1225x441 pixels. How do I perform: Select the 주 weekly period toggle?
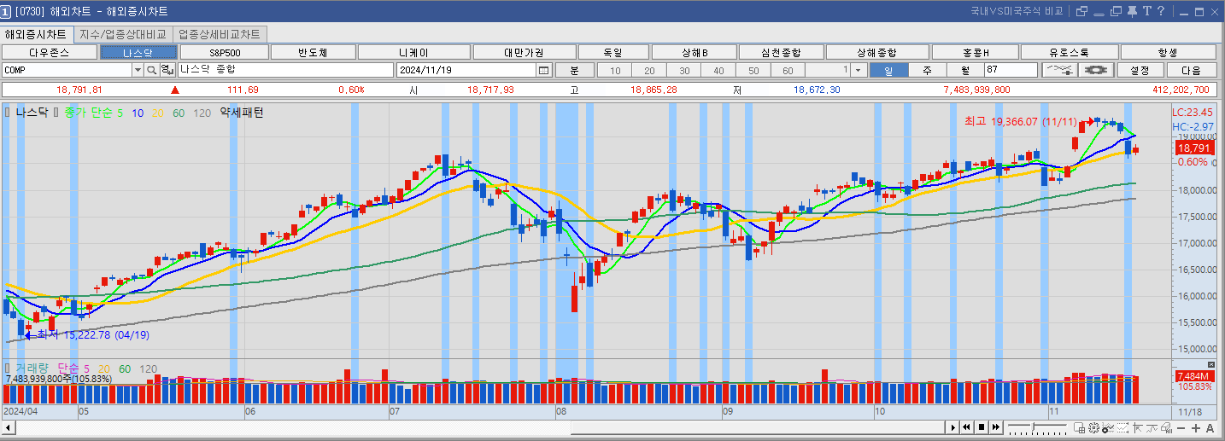pyautogui.click(x=927, y=70)
